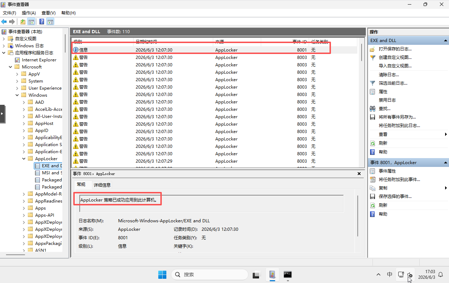Click 刷新 under the 事件 8001 section
The image size is (449, 283).
click(x=383, y=205)
